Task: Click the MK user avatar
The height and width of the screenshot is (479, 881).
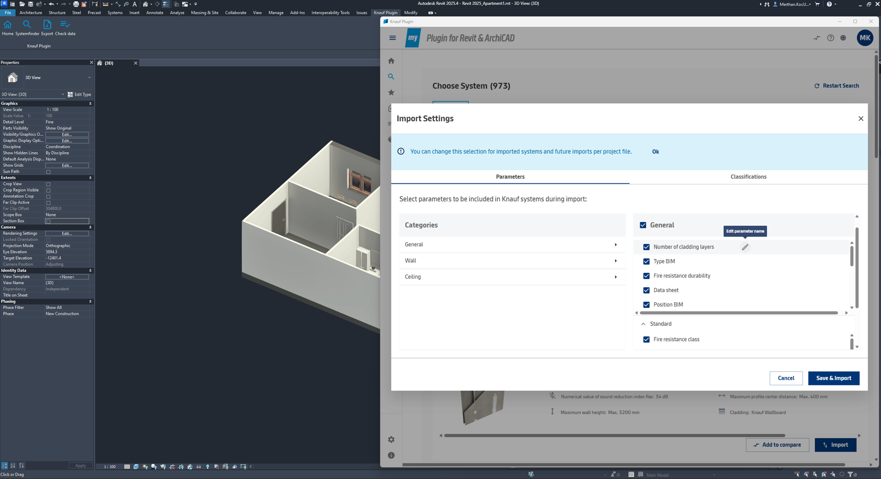Action: tap(865, 38)
